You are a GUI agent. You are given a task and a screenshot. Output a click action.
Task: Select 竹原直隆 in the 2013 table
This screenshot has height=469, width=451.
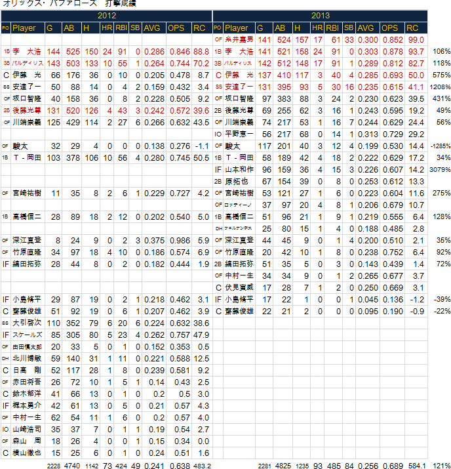point(239,252)
